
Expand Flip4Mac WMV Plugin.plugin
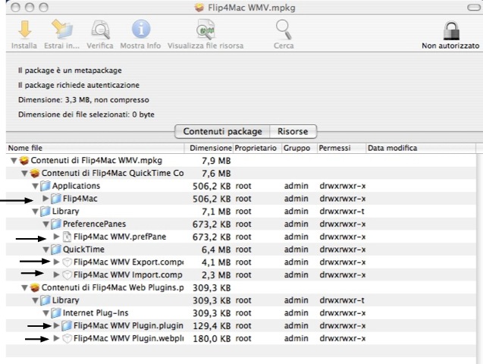click(x=56, y=325)
